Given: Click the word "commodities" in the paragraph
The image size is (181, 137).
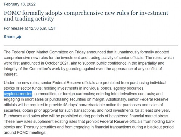Looking at the screenshot, I should 47,94.
